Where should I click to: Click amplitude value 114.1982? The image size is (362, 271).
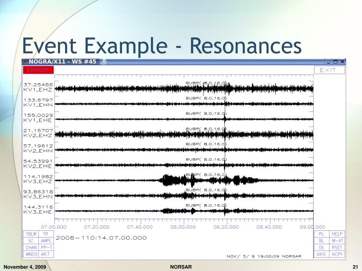38,176
